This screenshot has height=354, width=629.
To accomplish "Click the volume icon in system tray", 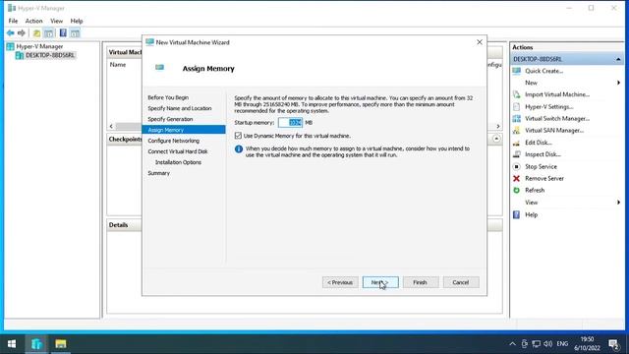I will pos(548,344).
